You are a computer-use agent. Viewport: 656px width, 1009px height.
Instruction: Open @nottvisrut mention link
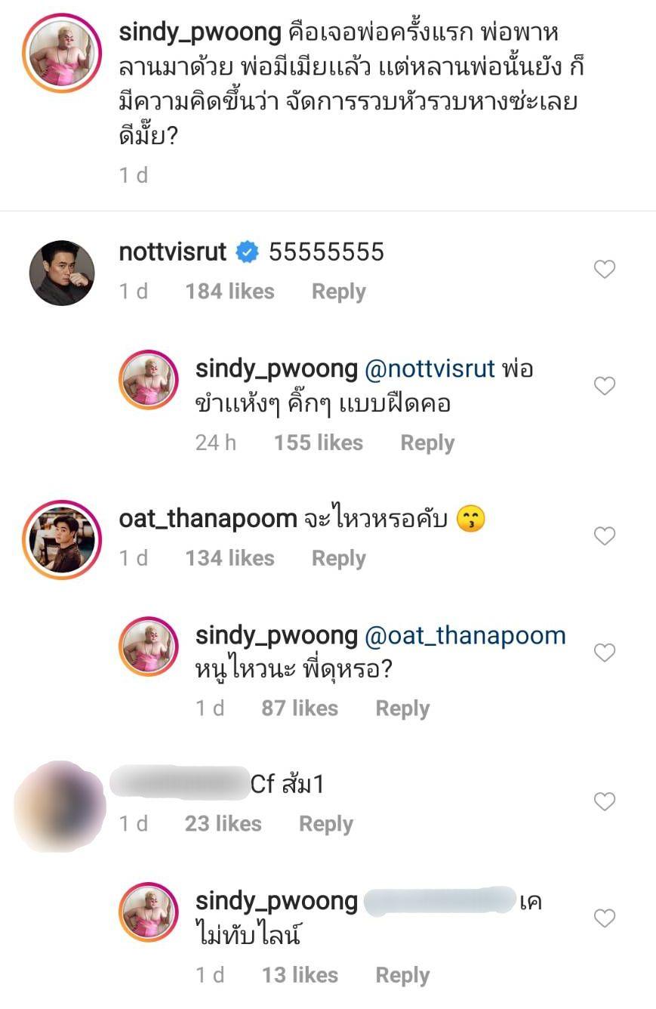[x=430, y=369]
